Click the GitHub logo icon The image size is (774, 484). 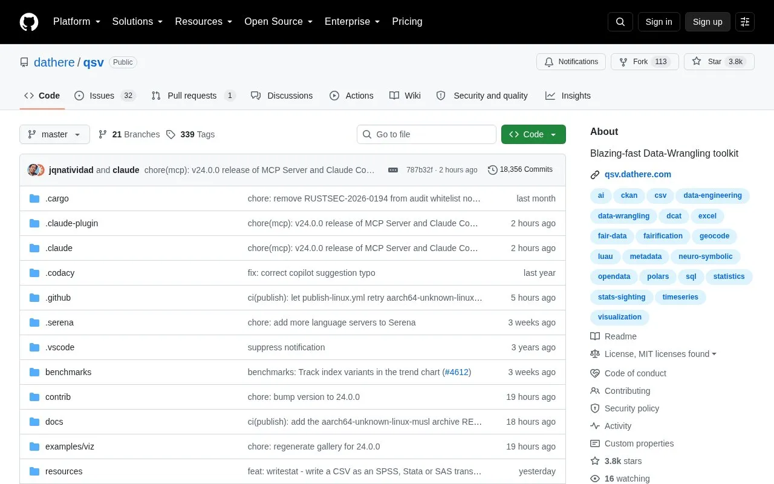29,22
